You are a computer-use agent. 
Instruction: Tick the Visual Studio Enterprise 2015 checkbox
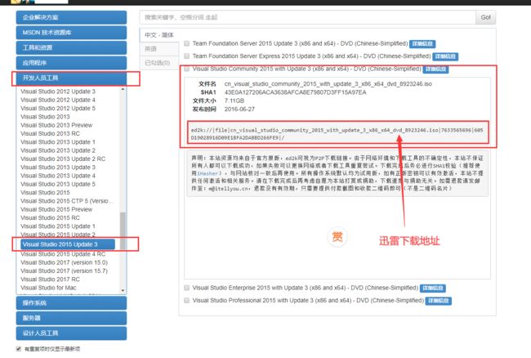(186, 288)
